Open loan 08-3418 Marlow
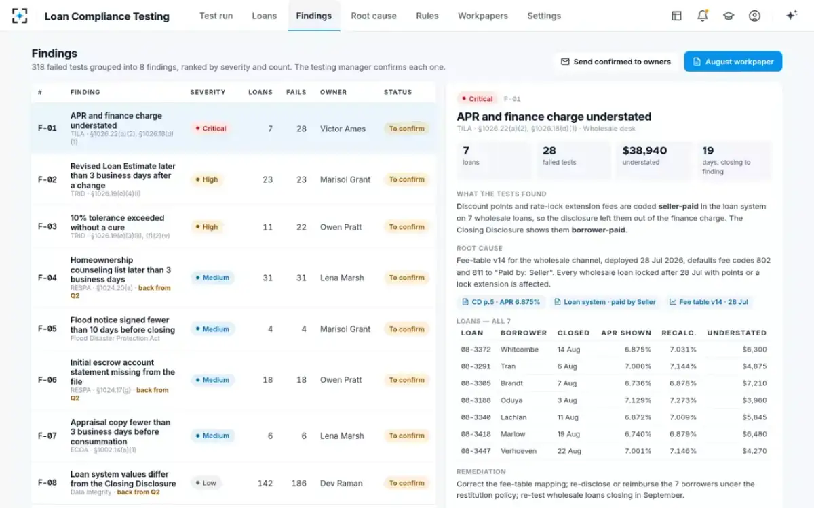This screenshot has height=508, width=814. [614, 434]
